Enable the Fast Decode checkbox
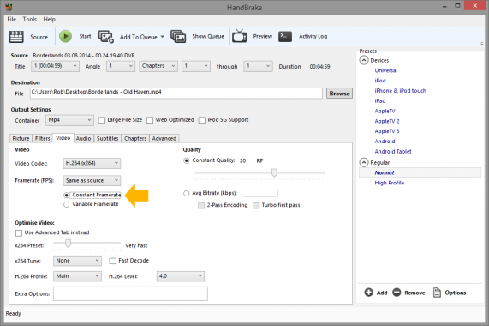Image resolution: width=489 pixels, height=326 pixels. pos(112,261)
